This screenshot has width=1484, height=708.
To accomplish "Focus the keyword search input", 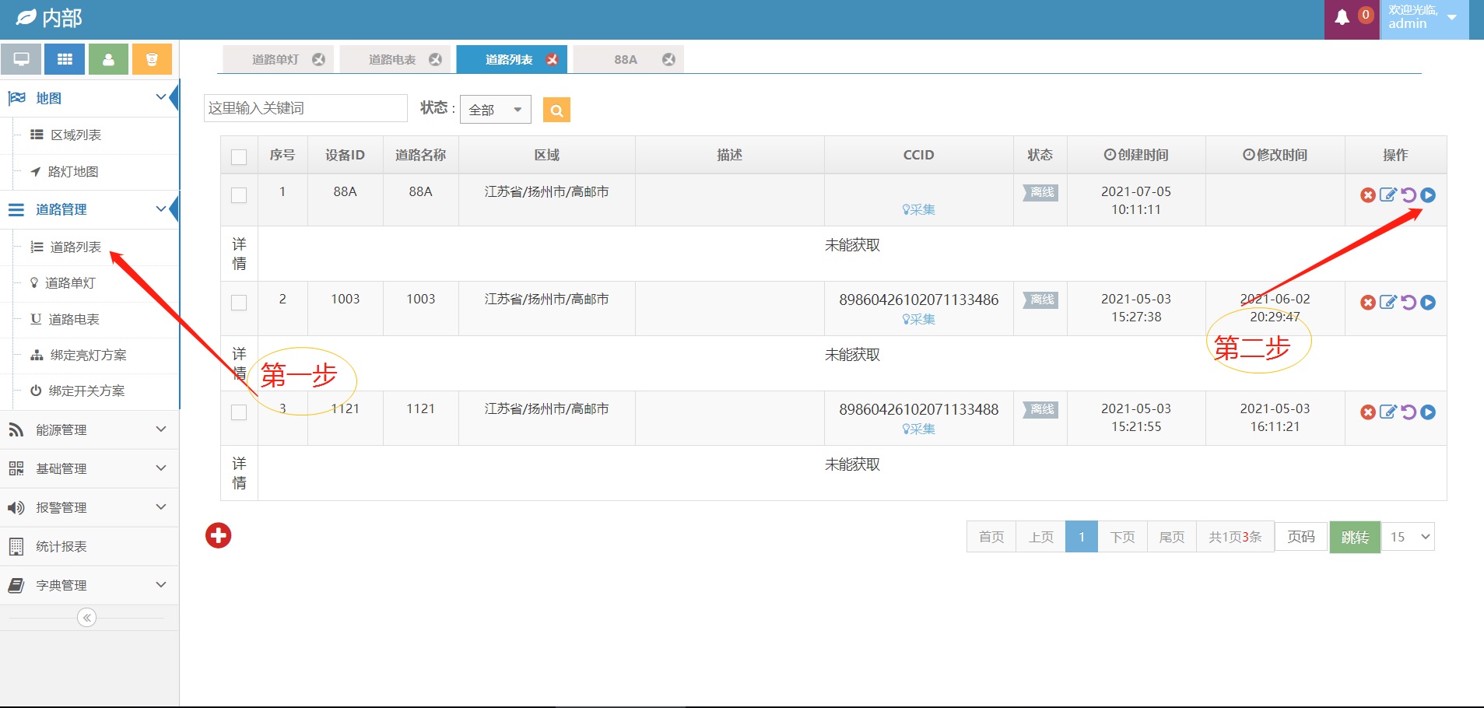I will coord(306,108).
